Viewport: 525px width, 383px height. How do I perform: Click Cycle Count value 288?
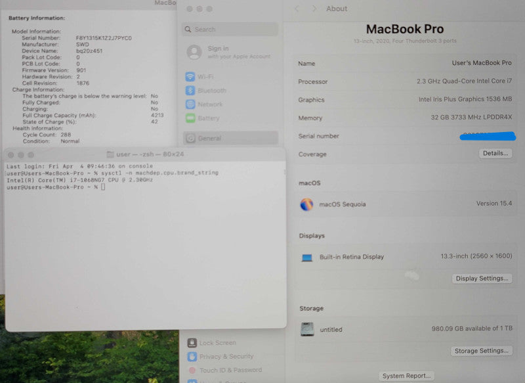pos(66,135)
